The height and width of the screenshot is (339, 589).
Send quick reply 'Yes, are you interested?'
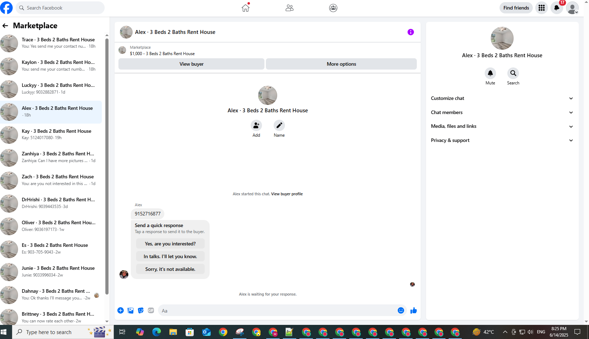pyautogui.click(x=170, y=244)
